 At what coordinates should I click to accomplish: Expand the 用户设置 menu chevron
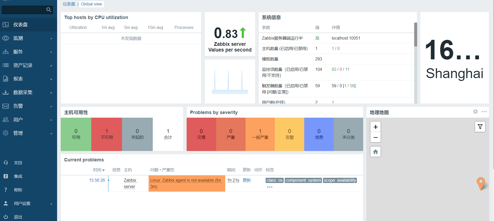(51, 204)
